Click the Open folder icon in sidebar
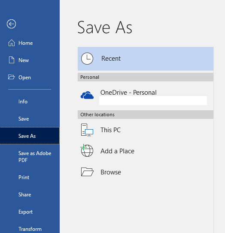 [x=11, y=77]
